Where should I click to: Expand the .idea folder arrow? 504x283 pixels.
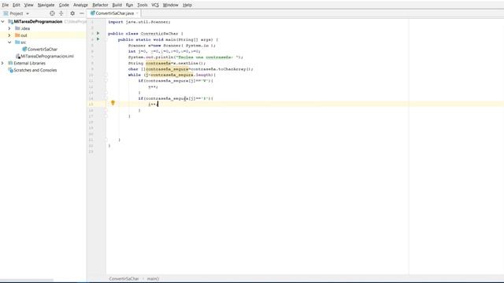[9, 28]
